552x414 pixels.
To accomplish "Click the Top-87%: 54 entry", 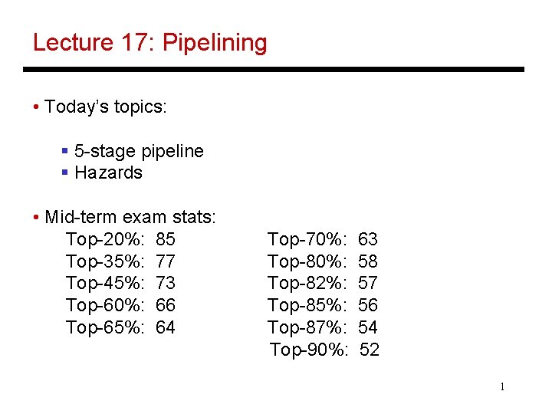I will pyautogui.click(x=323, y=327).
